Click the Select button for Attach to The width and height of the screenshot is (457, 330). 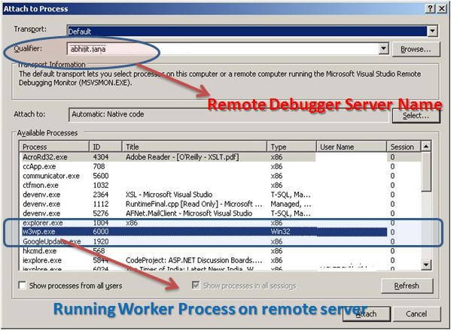pyautogui.click(x=416, y=116)
